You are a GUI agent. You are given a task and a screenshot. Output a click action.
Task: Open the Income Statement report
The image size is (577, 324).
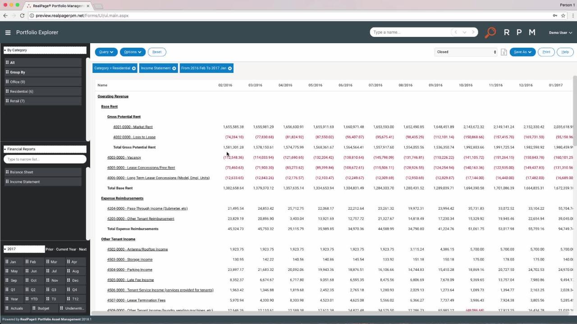pos(43,182)
